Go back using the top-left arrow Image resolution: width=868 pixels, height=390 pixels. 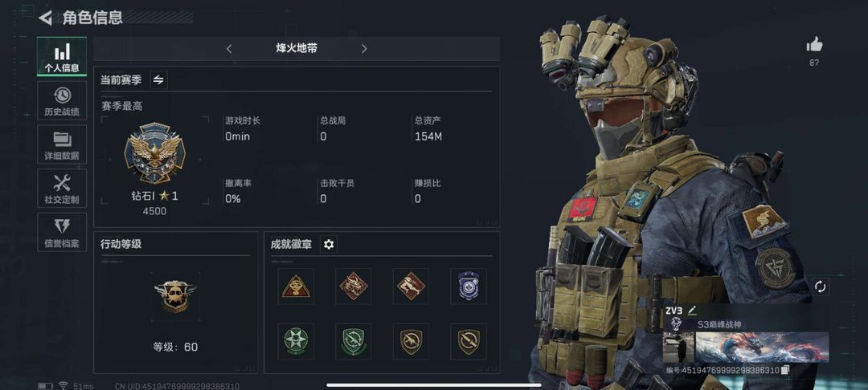(x=45, y=18)
